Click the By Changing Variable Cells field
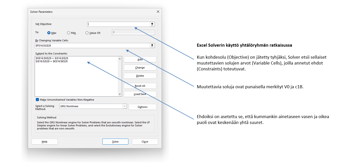Image resolution: width=343 pixels, height=164 pixels. pos(92,45)
